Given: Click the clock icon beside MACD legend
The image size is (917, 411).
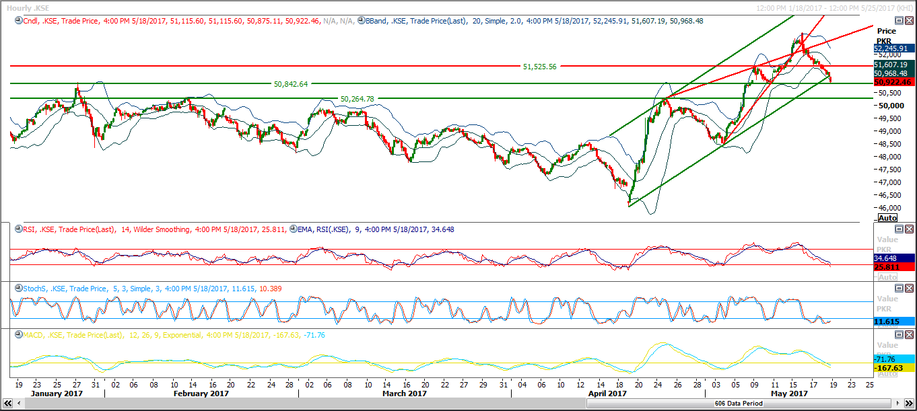Looking at the screenshot, I should tap(18, 335).
